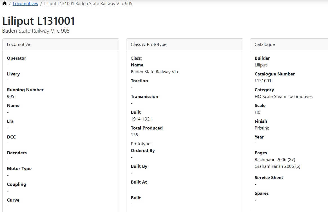Click the class name Baden State Railway VI c
328x212 pixels.
click(155, 72)
